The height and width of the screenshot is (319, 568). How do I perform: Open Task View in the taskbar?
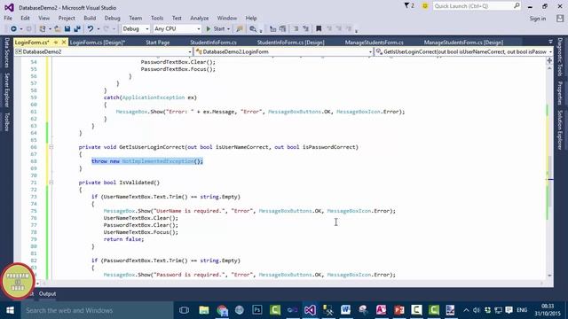click(x=184, y=310)
